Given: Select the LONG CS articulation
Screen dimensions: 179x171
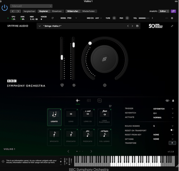Looking at the screenshot, I should tap(88, 117).
